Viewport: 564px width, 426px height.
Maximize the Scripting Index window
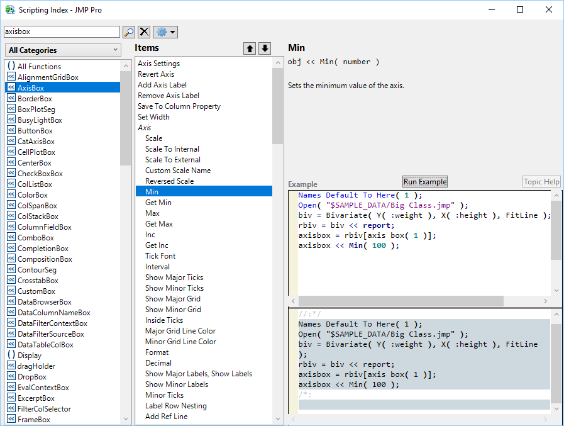520,9
